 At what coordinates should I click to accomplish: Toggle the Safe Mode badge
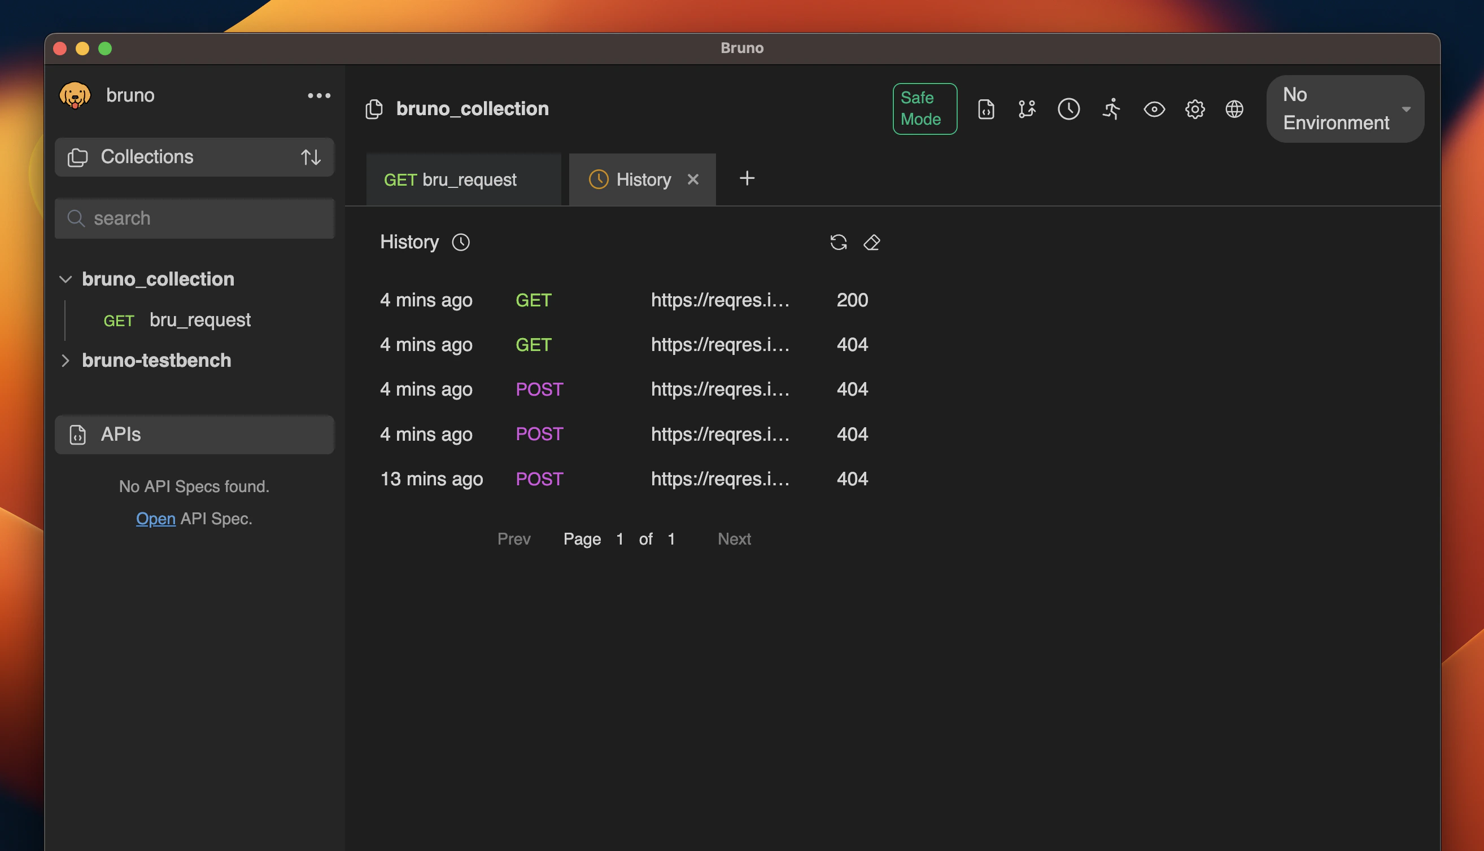point(924,109)
